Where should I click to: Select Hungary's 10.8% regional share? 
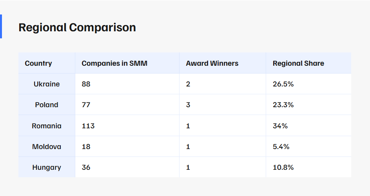(283, 167)
